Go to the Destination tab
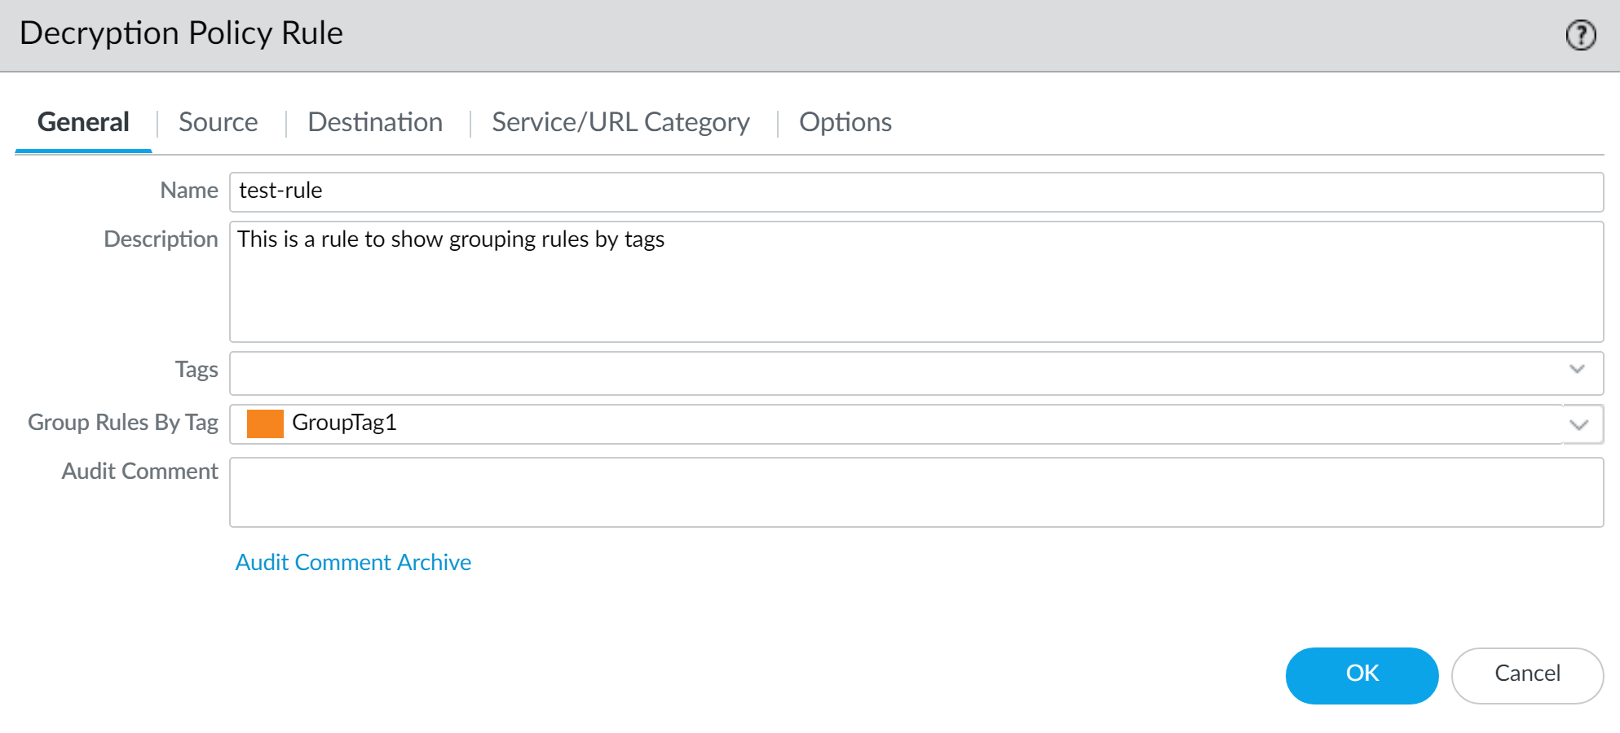The image size is (1620, 733). tap(375, 122)
